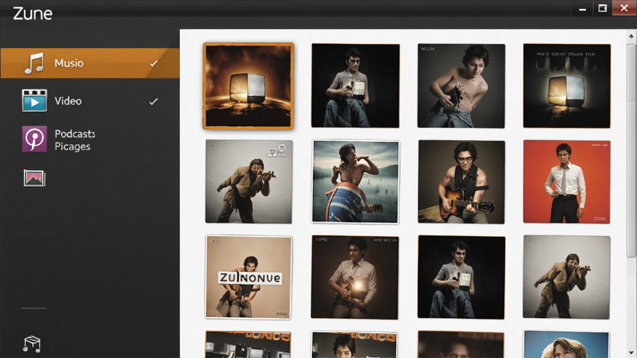Open the red background man in white shirt album

pos(567,181)
